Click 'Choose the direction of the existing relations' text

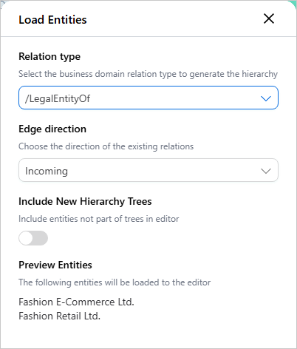tap(106, 146)
